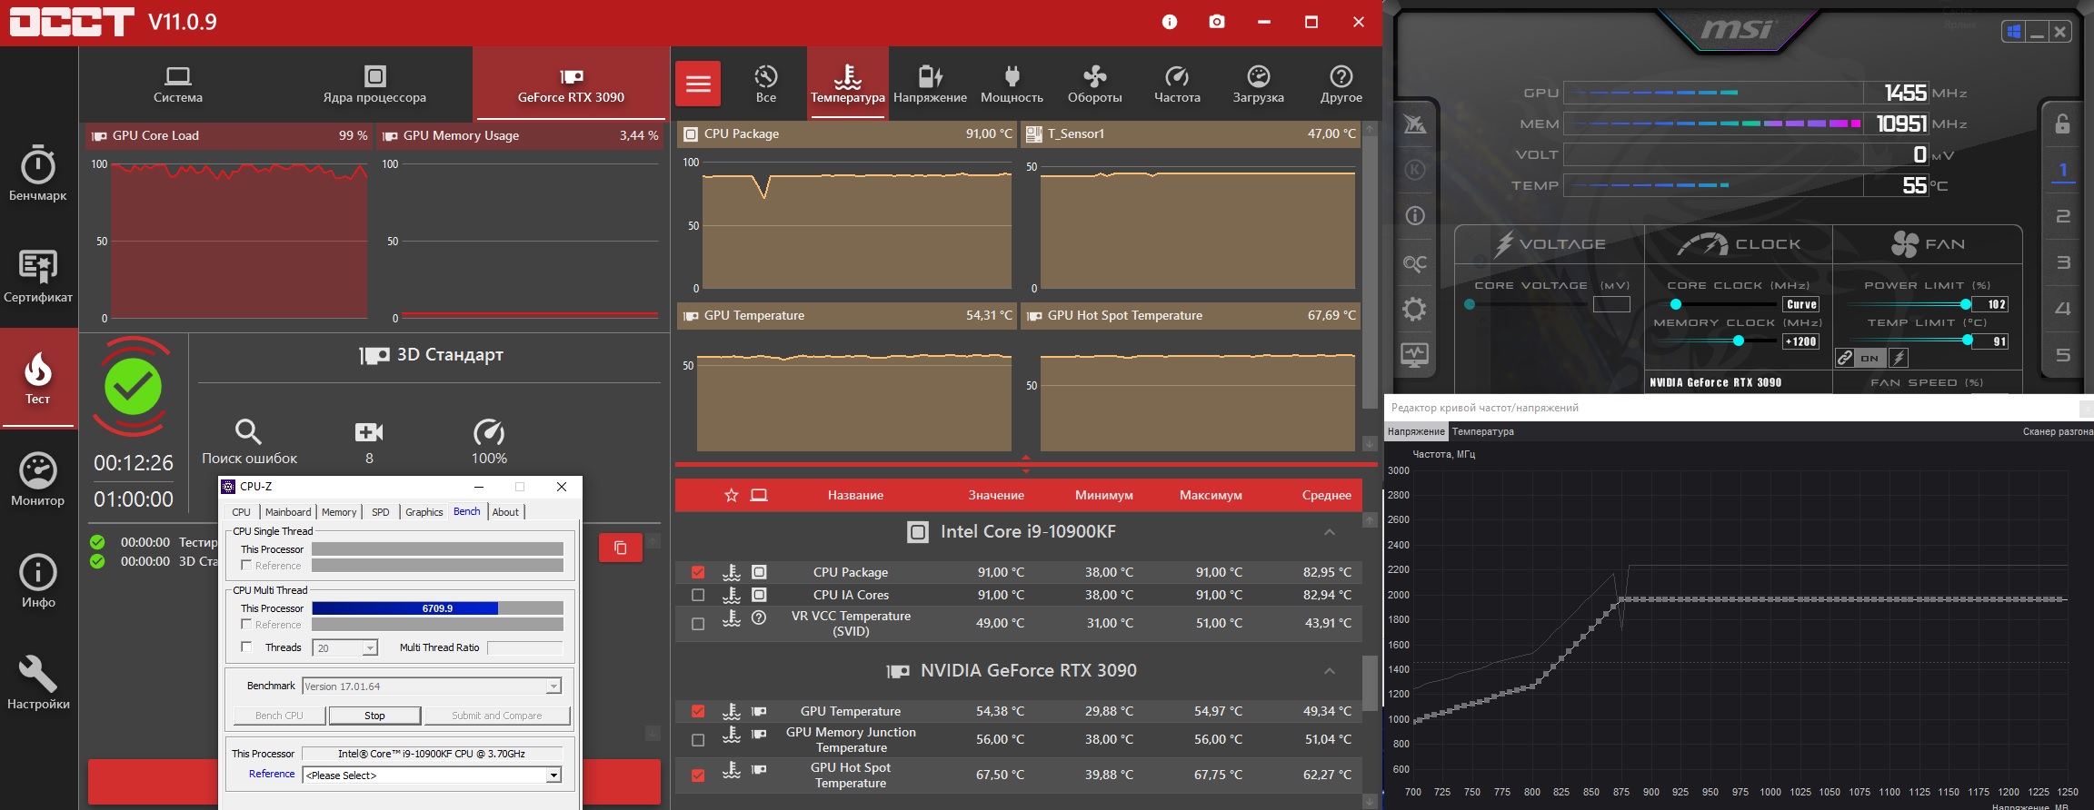The height and width of the screenshot is (810, 2094).
Task: Click the sensor table scrollbar thumb
Action: coord(1370,684)
